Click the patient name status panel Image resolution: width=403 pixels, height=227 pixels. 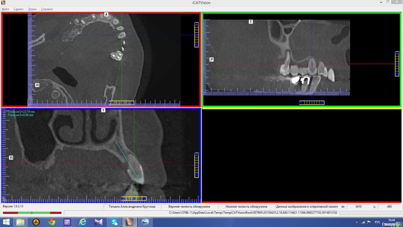(132, 206)
